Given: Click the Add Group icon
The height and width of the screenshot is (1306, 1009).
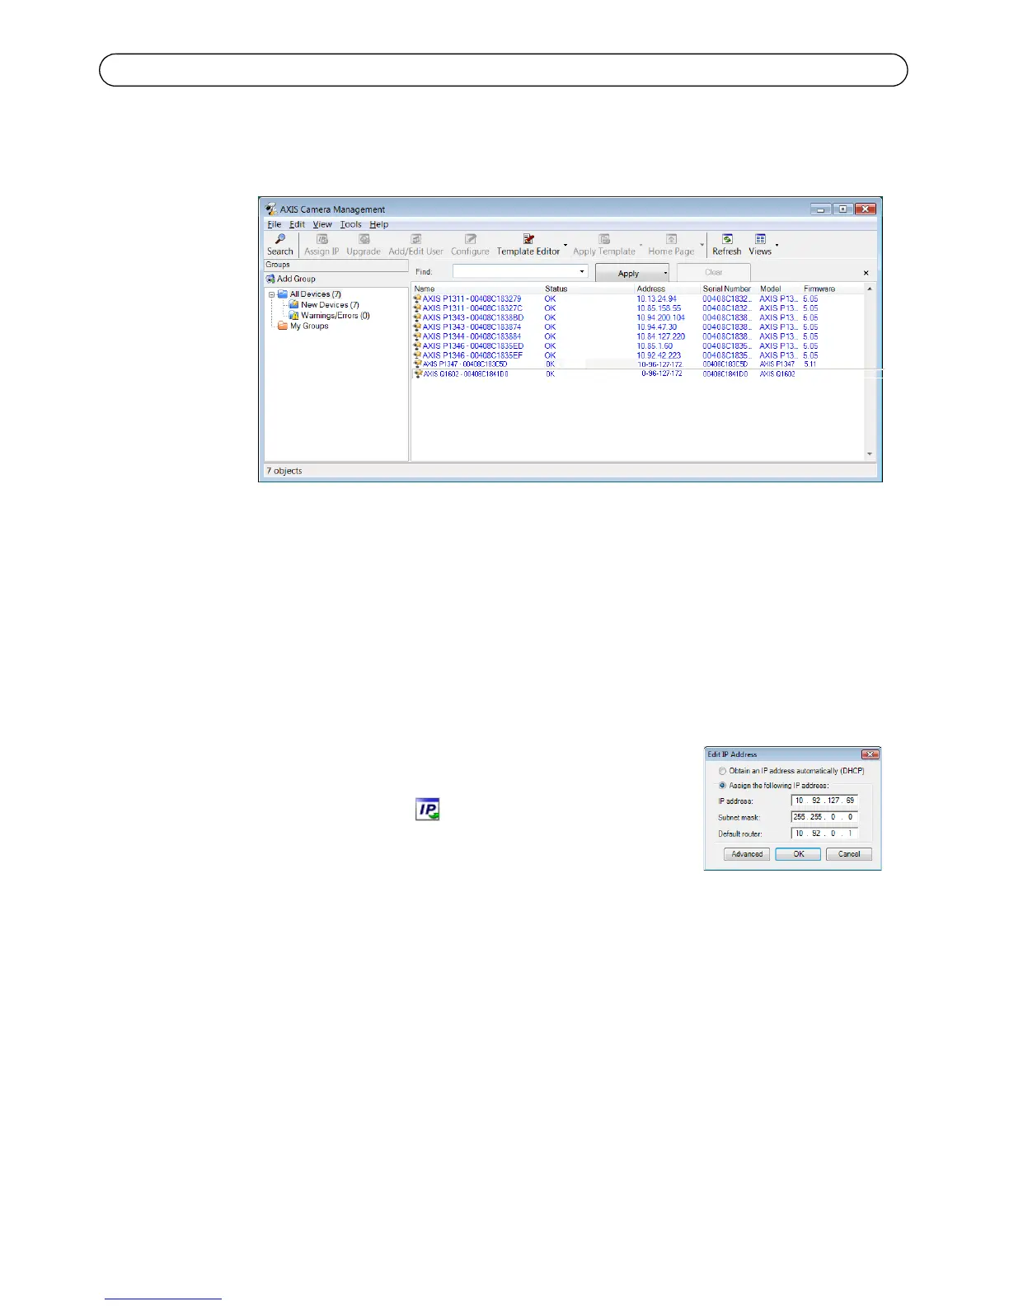Looking at the screenshot, I should [270, 279].
